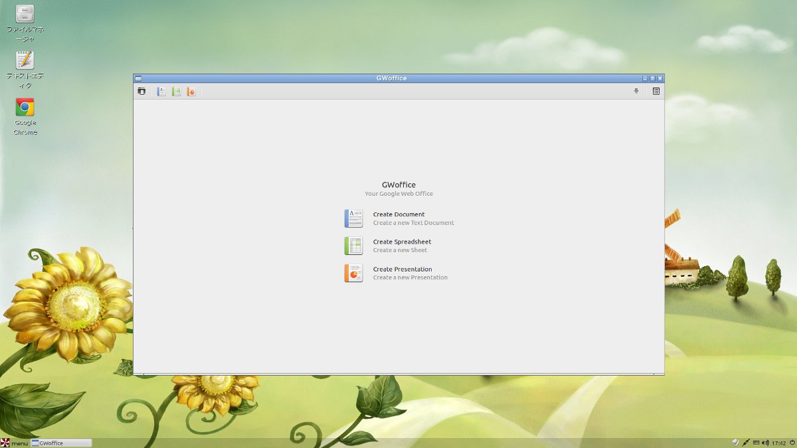Open the documents overview toolbar icon
This screenshot has height=448, width=797.
point(141,92)
